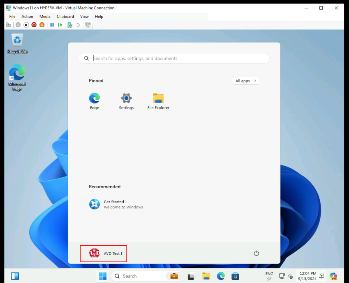The width and height of the screenshot is (349, 283).
Task: Click the Pinned section heading
Action: click(x=96, y=80)
